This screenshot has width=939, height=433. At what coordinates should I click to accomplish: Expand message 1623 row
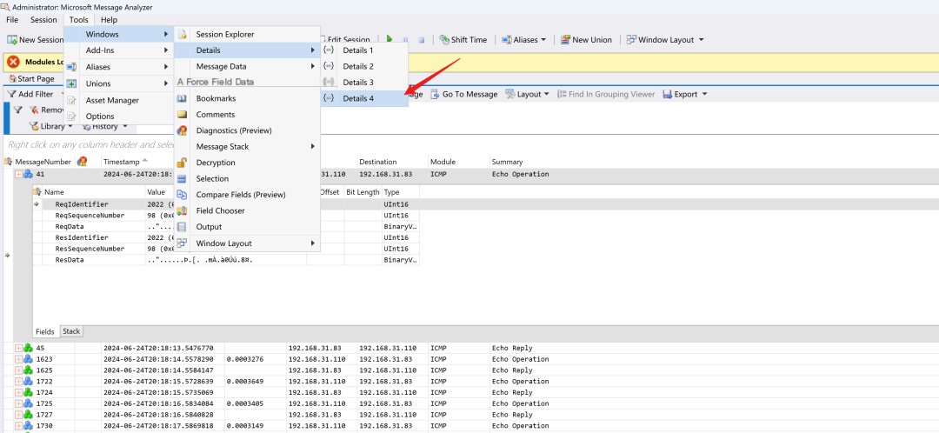point(18,359)
